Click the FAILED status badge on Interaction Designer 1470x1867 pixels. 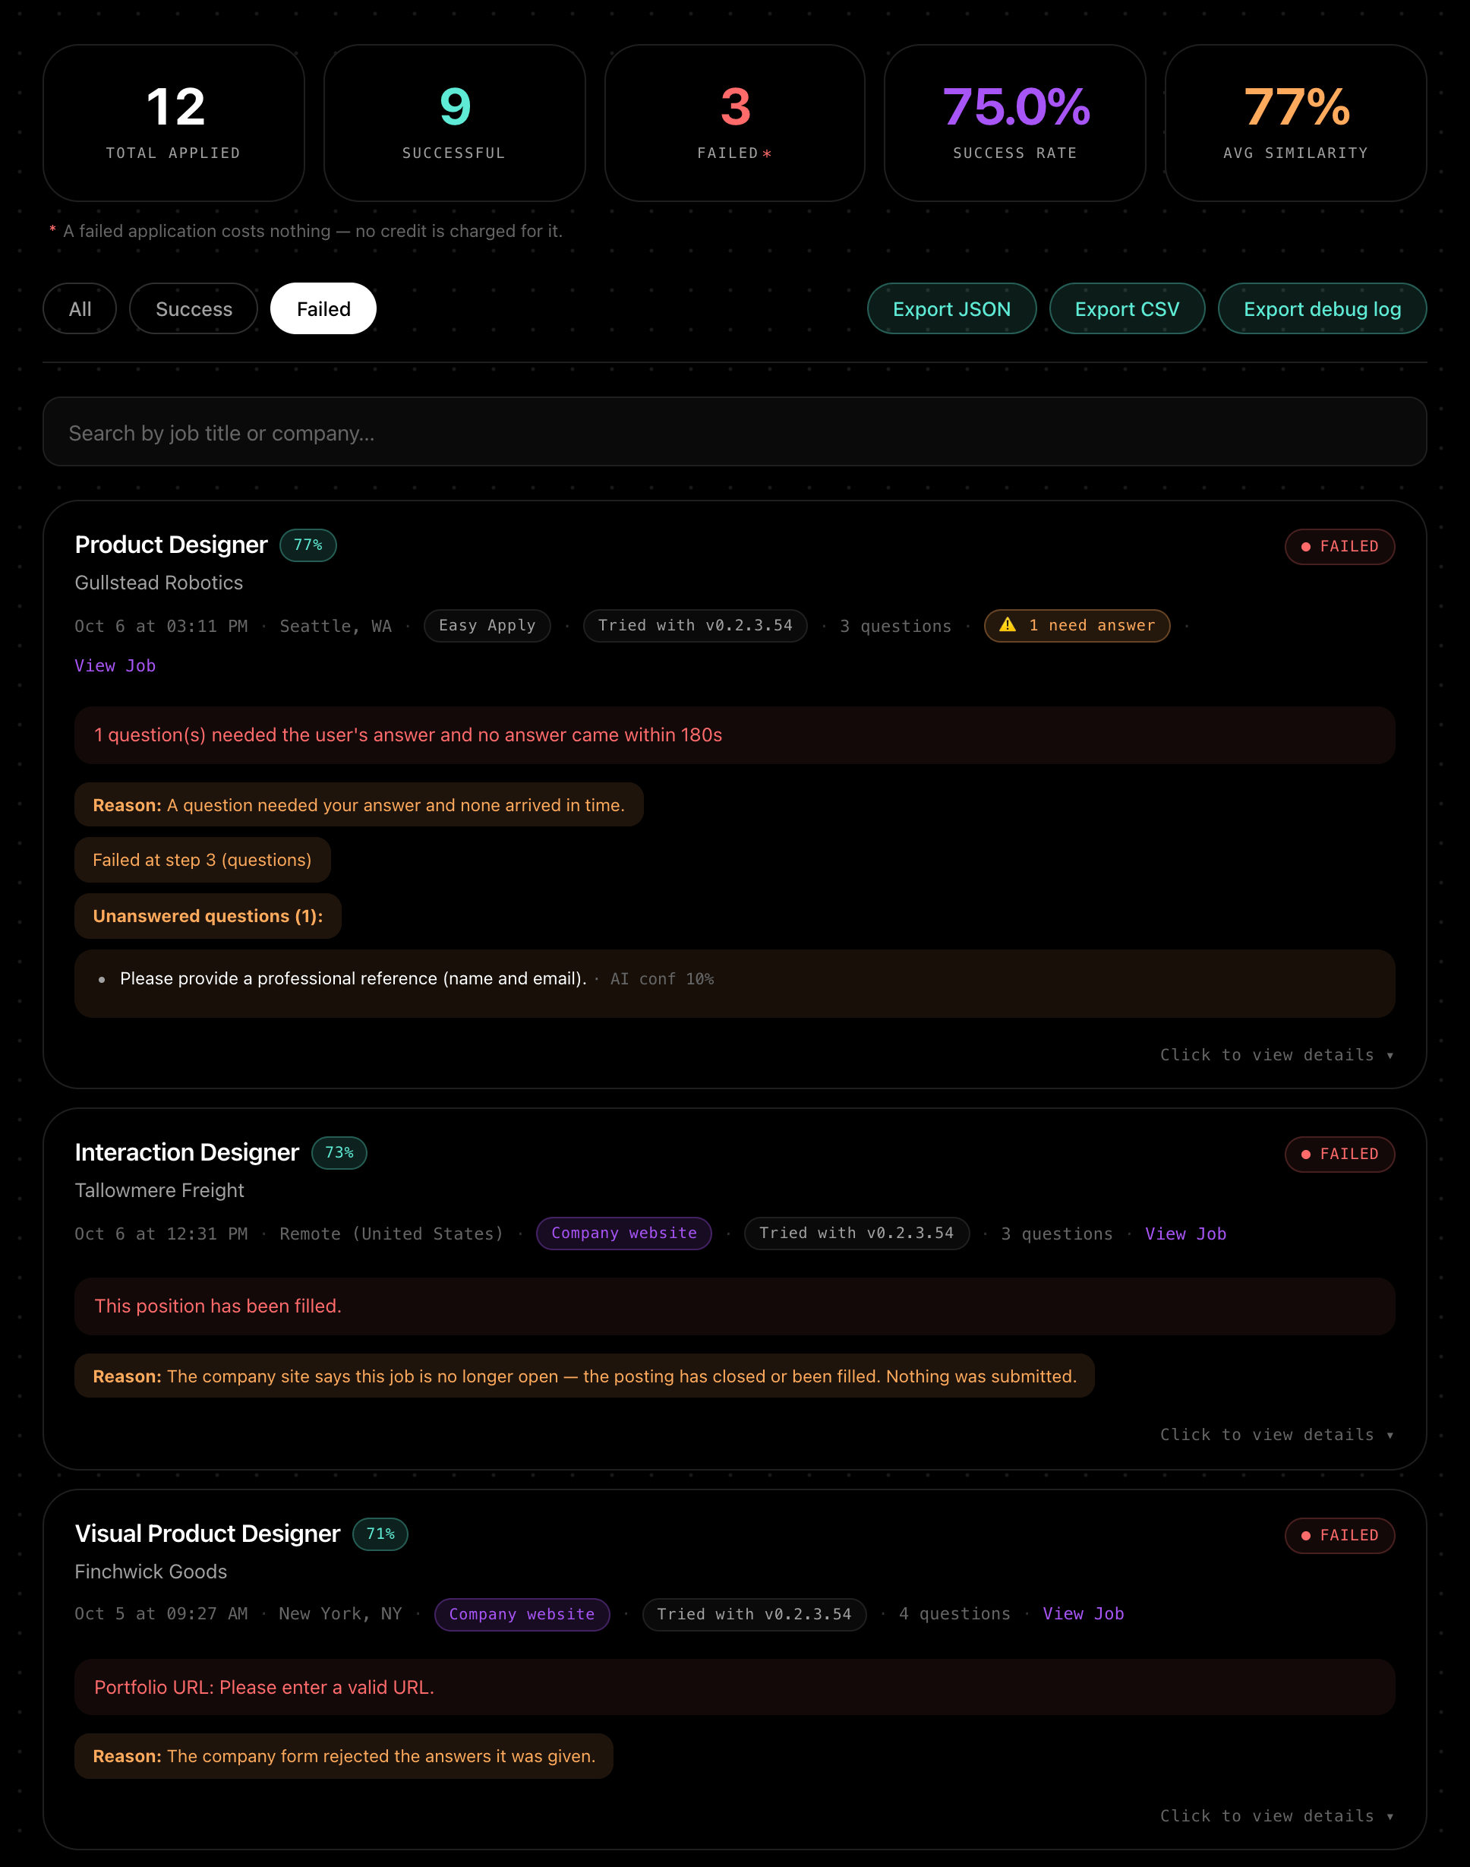[1339, 1155]
